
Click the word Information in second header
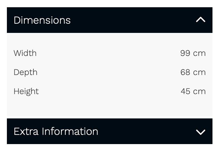(70, 131)
